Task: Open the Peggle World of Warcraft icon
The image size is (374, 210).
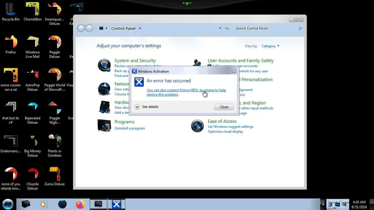Action: pos(54,80)
